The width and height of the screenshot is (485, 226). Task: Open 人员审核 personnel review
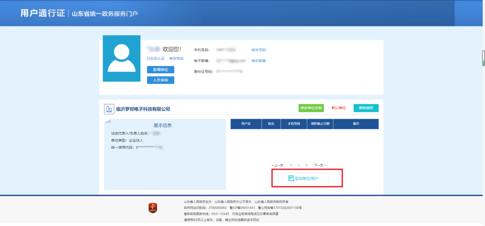point(160,80)
